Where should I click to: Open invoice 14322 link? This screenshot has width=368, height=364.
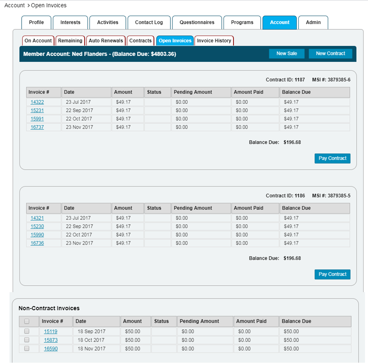pyautogui.click(x=37, y=102)
